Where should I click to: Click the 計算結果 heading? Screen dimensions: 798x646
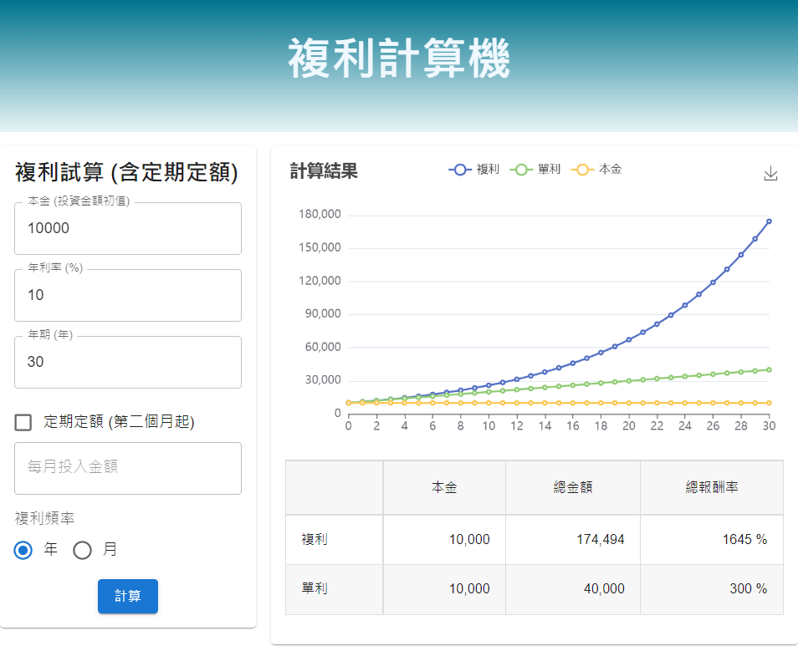pyautogui.click(x=324, y=170)
